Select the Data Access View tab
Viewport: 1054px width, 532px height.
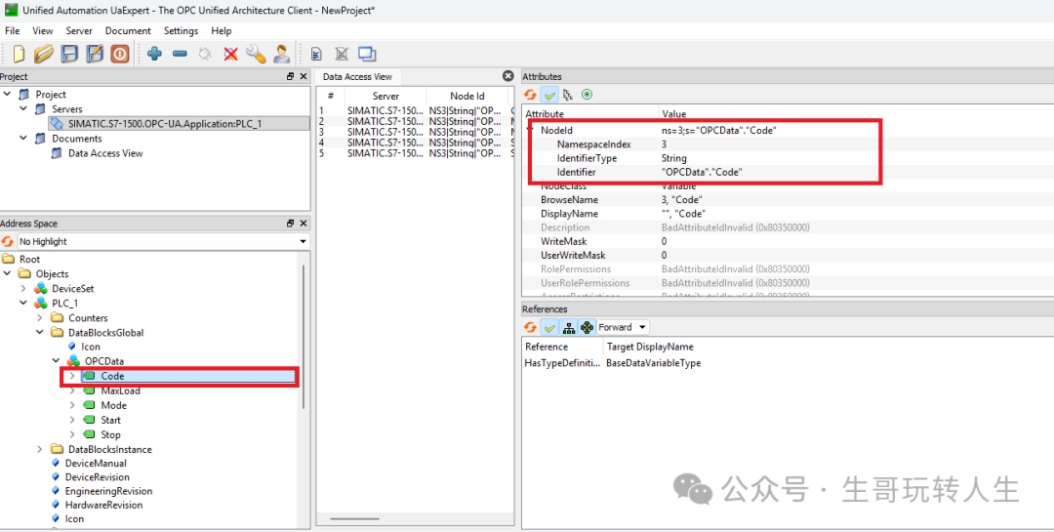357,77
